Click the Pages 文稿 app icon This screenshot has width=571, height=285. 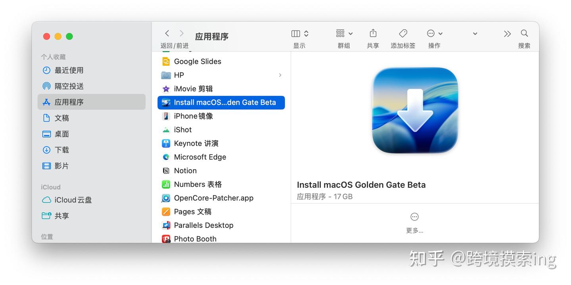pos(166,212)
